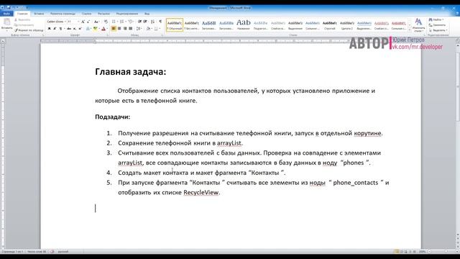
Task: Click the Clear Formatting icon
Action: coord(106,22)
